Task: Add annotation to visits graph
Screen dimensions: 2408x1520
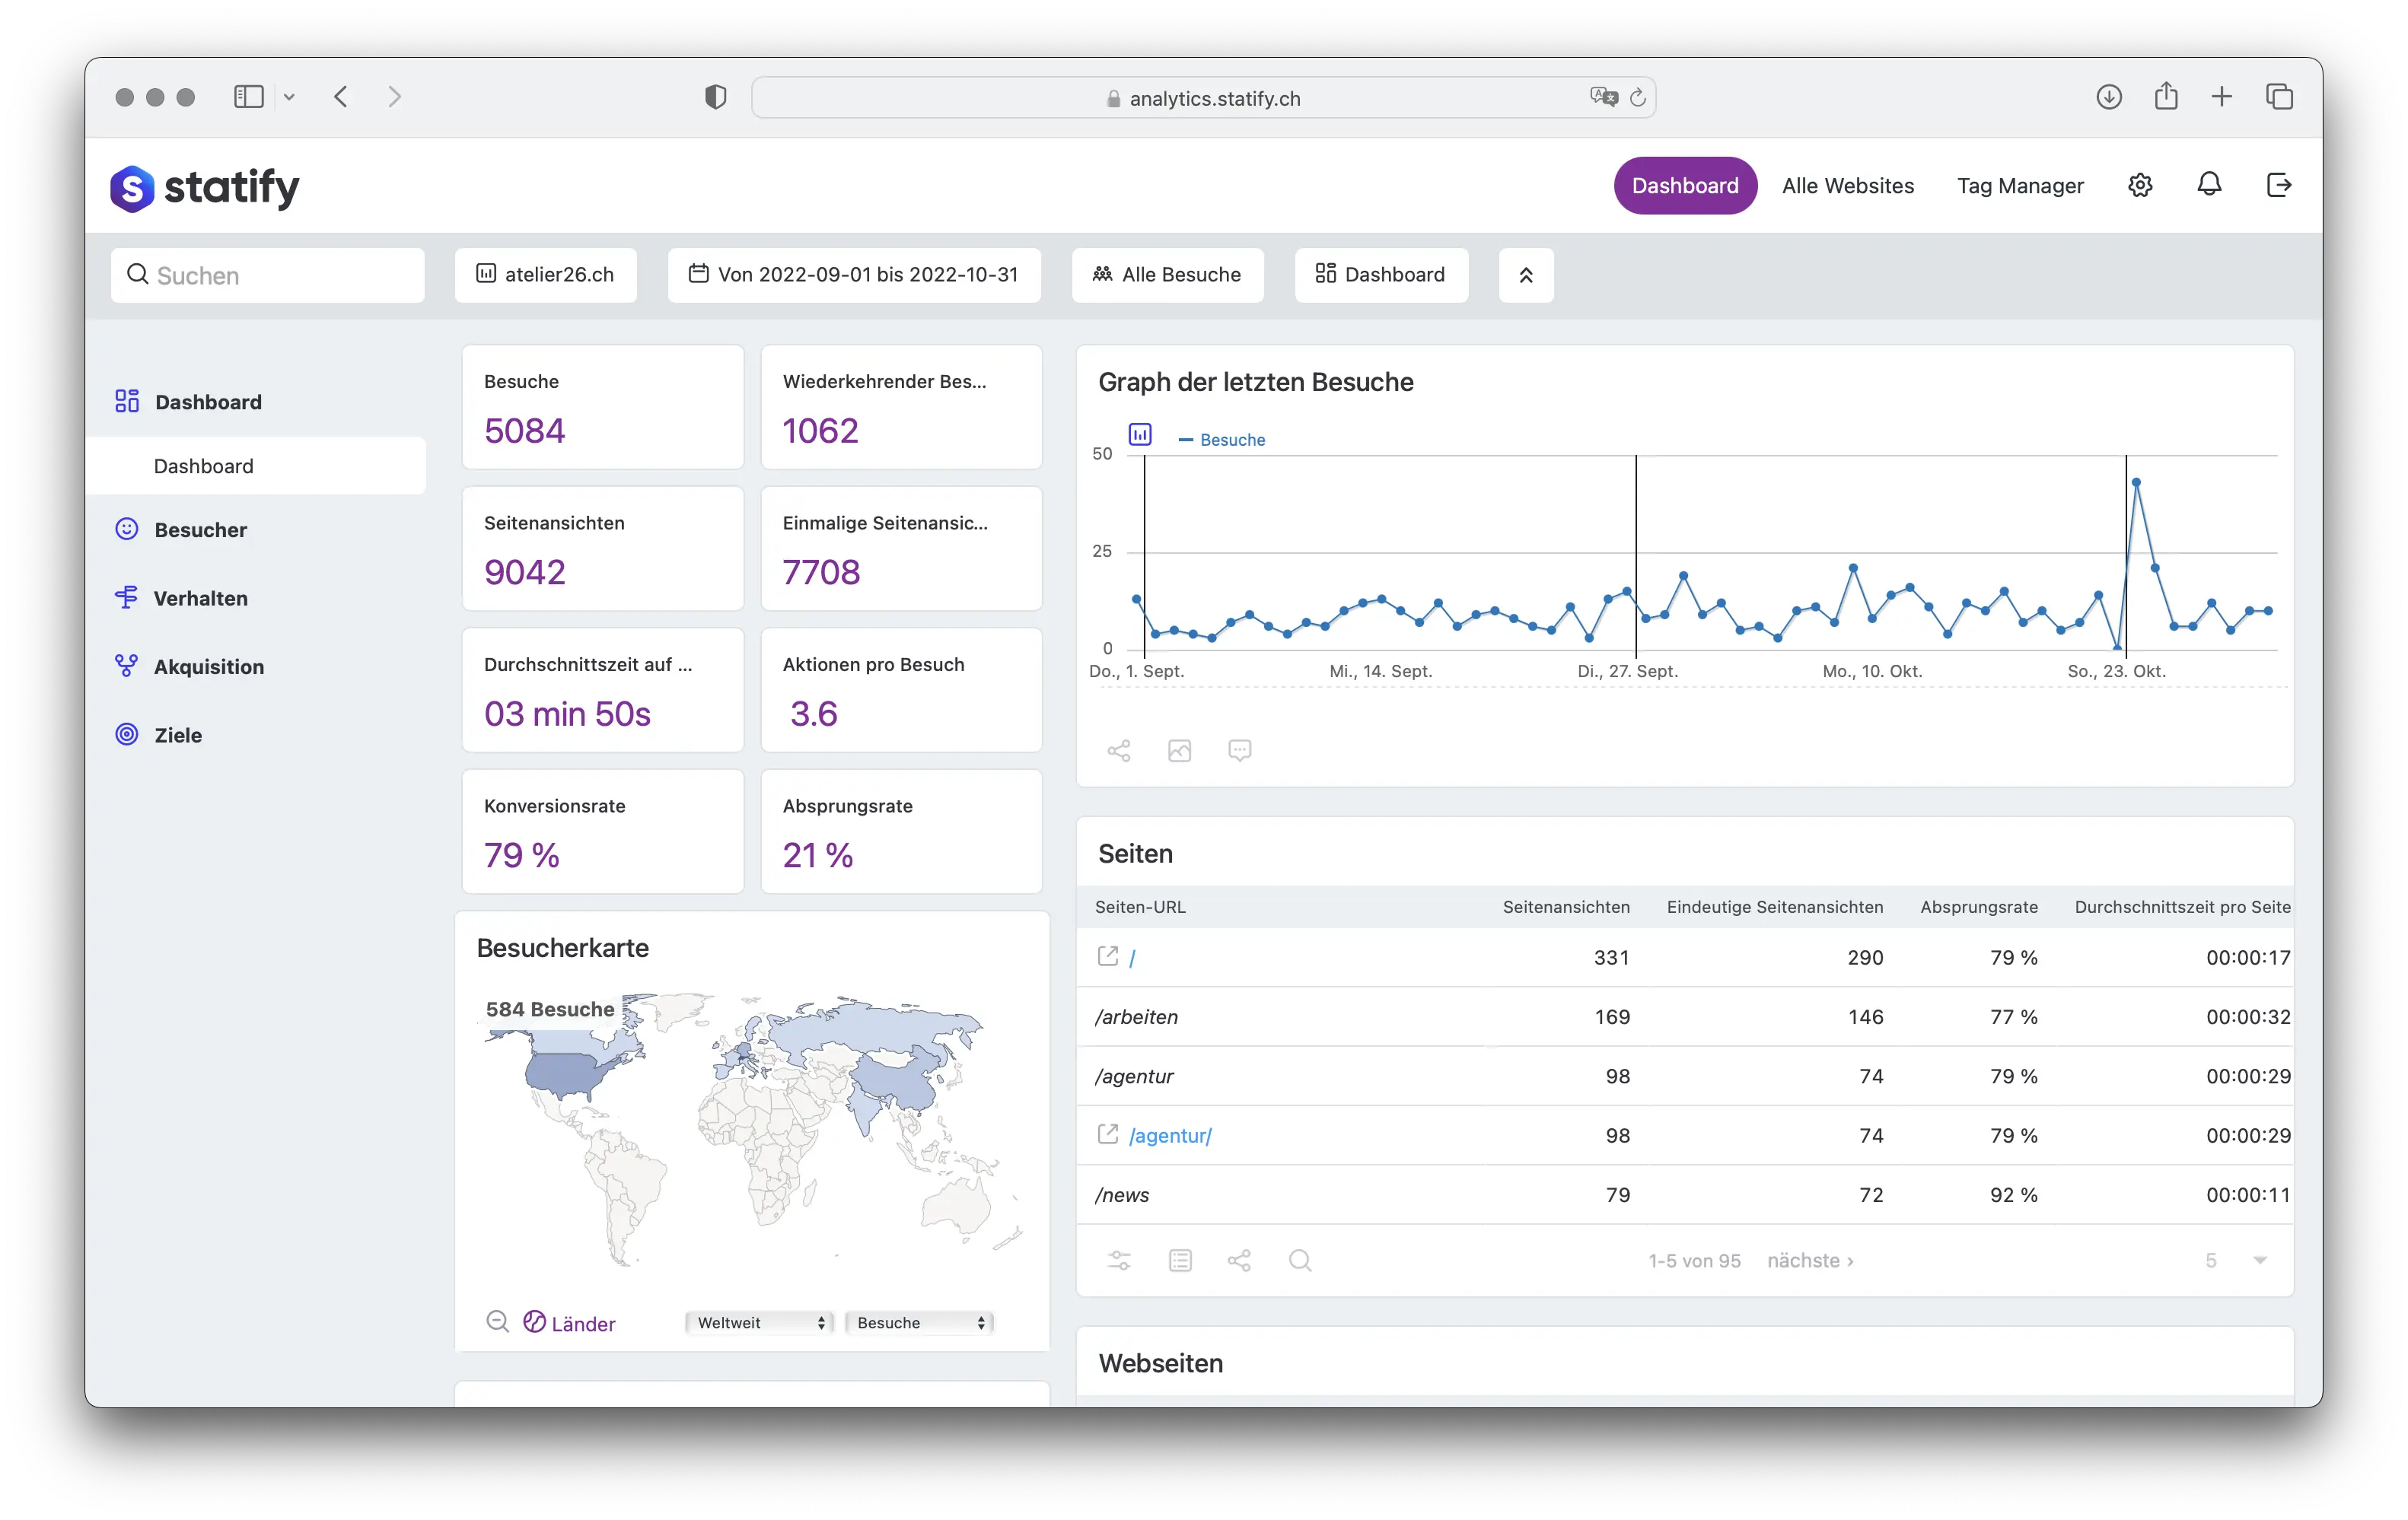Action: click(1239, 751)
